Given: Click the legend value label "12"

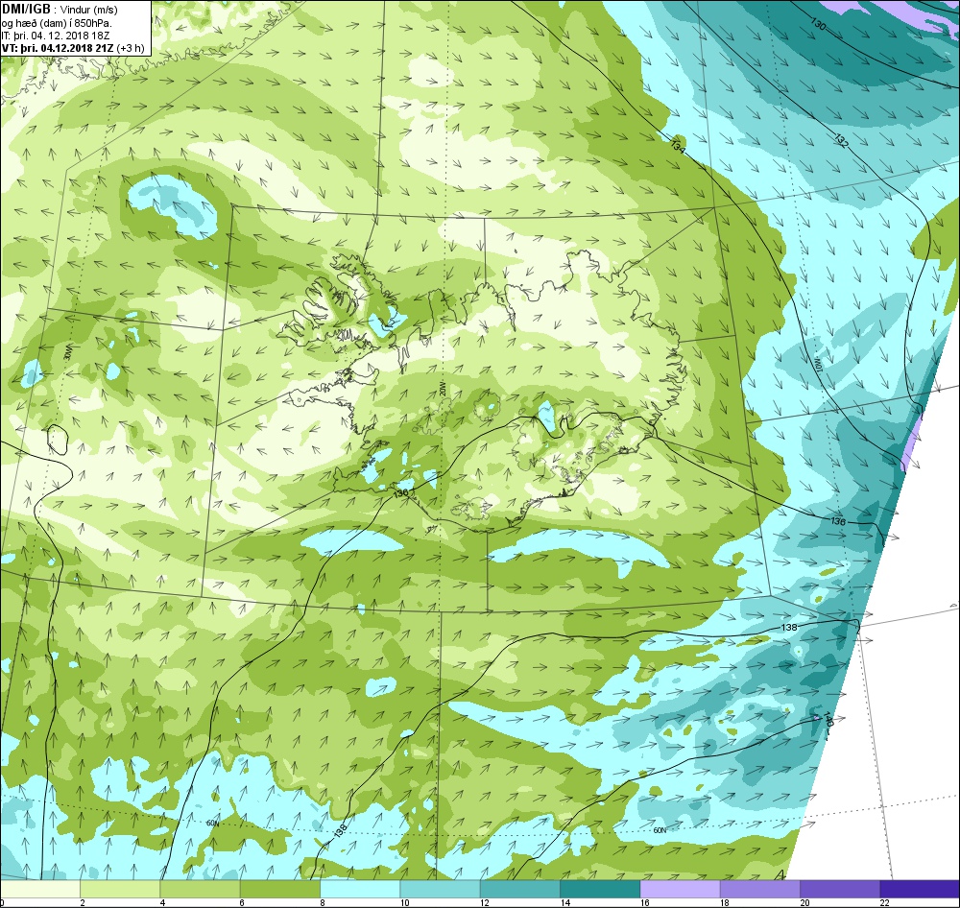Looking at the screenshot, I should click(x=485, y=902).
